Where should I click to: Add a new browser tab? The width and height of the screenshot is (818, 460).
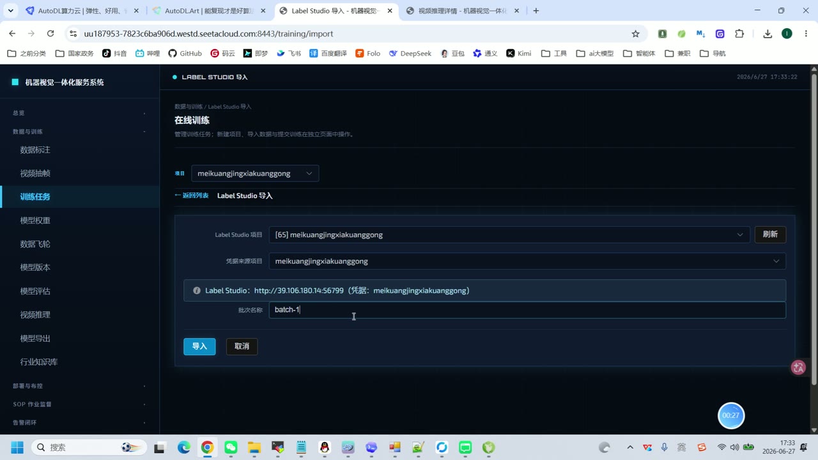536,10
